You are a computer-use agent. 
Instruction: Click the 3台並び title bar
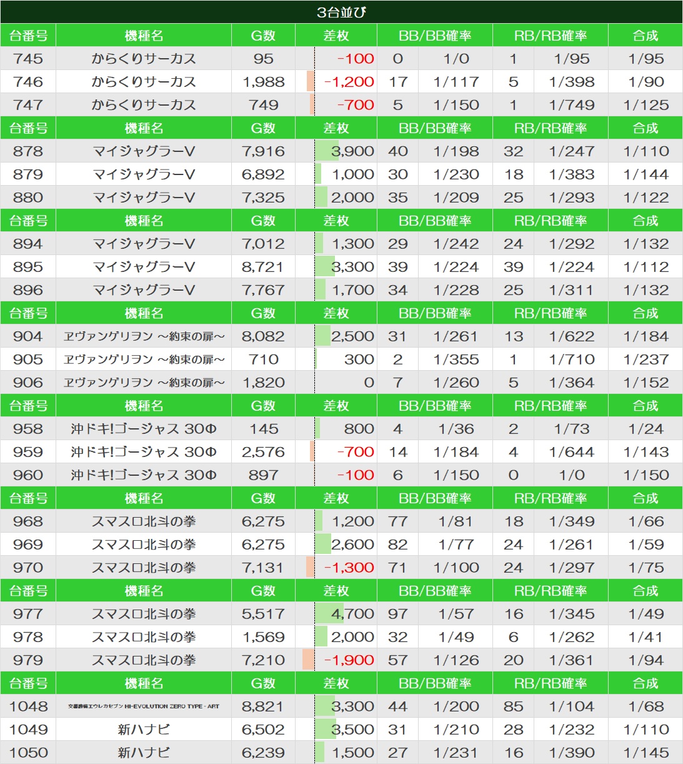click(x=341, y=12)
